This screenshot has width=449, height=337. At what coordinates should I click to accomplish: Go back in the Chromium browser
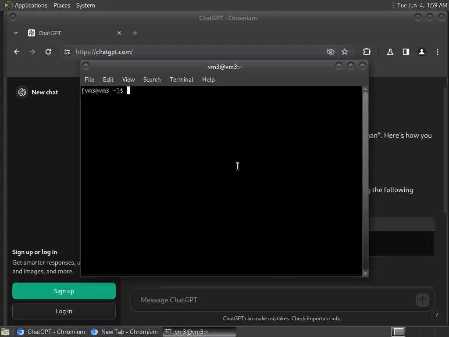pos(17,52)
